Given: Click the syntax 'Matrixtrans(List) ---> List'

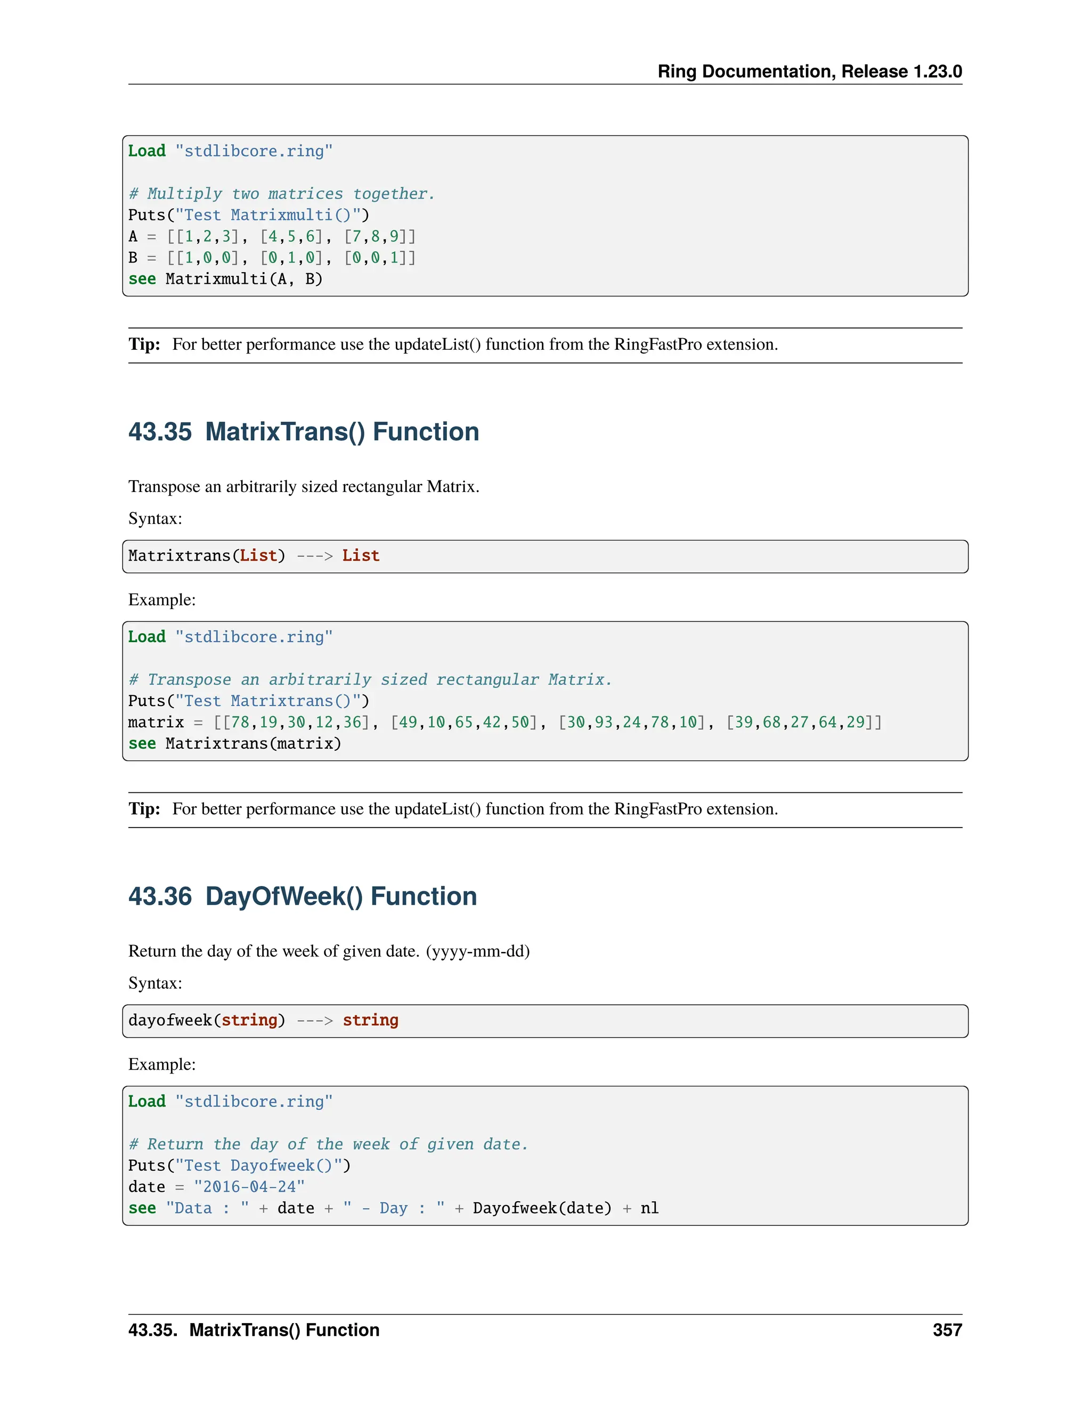Looking at the screenshot, I should (x=254, y=555).
